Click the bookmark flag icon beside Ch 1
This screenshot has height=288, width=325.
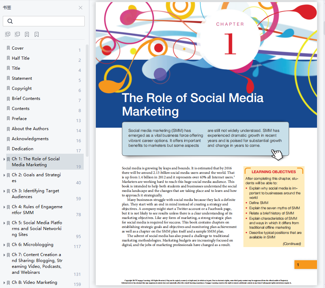tap(8, 159)
